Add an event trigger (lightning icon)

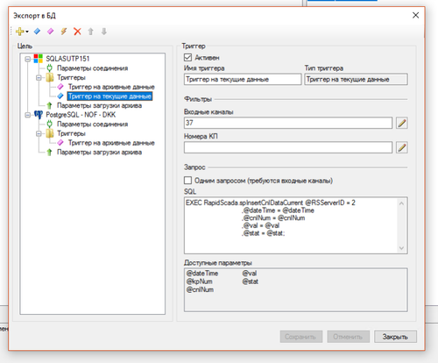[64, 32]
